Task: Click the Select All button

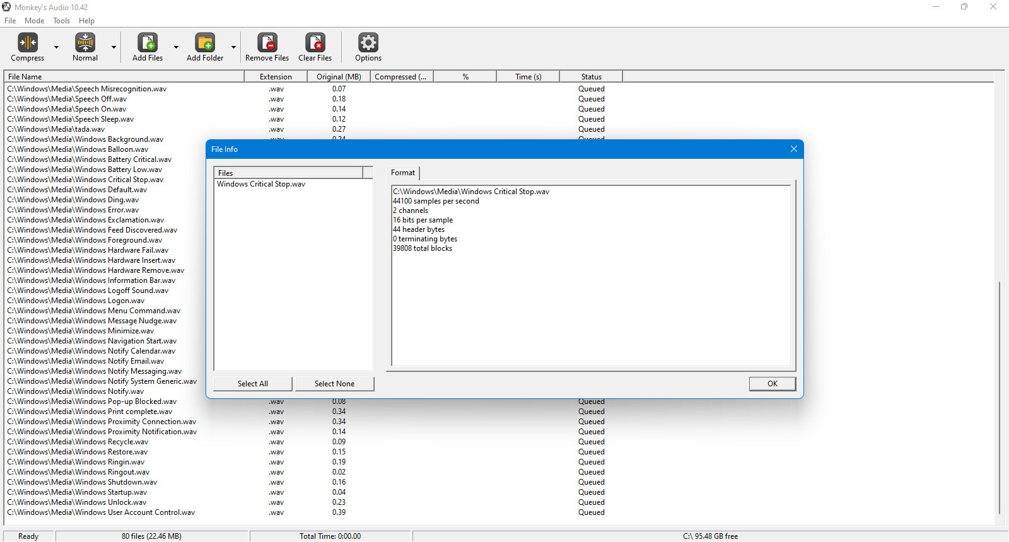Action: [253, 384]
